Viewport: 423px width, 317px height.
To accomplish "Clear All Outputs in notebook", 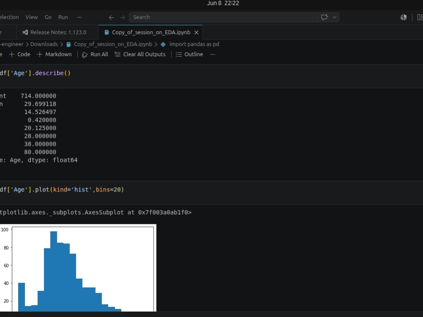I will [140, 55].
